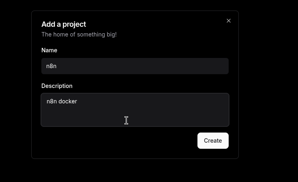
Task: Click the word 'n8n' in Description box
Action: coord(51,101)
